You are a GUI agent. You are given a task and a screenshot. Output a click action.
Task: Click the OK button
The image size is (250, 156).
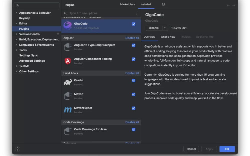(227, 149)
